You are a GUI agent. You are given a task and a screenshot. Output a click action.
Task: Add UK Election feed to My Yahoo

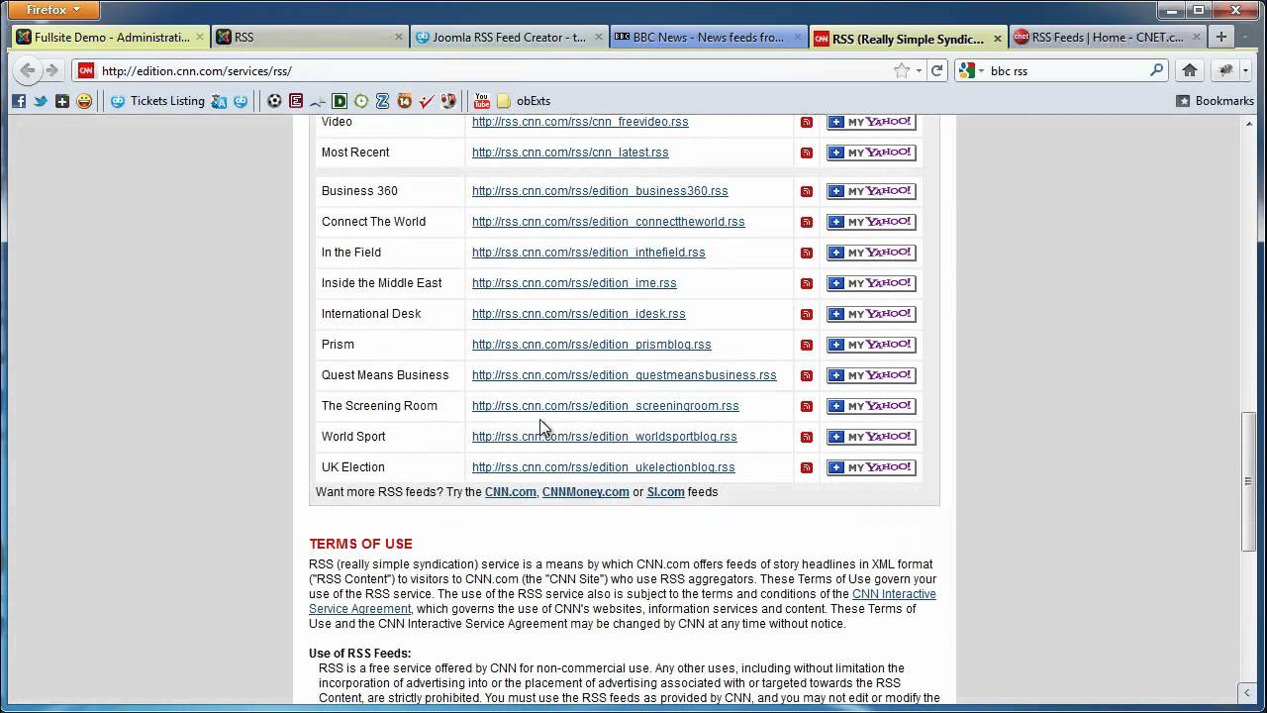871,467
